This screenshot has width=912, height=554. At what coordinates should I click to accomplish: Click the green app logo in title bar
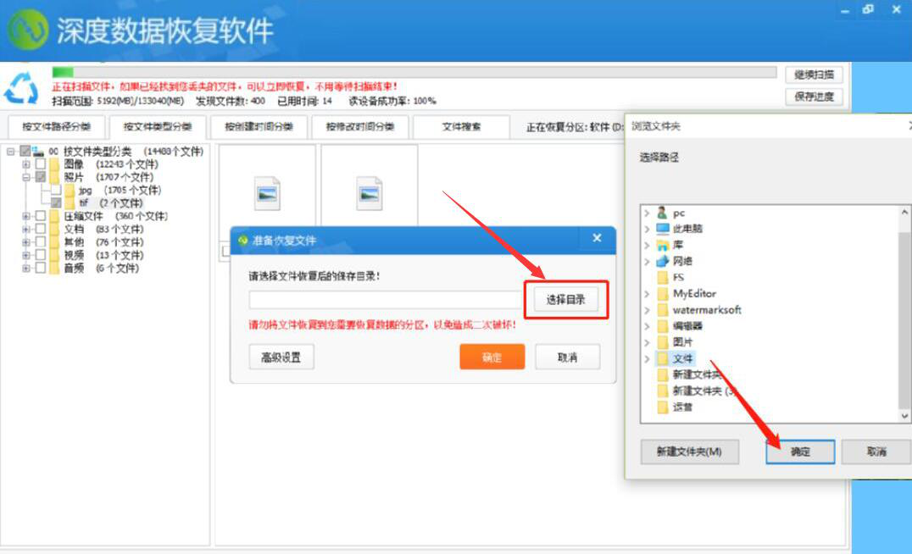tap(27, 30)
